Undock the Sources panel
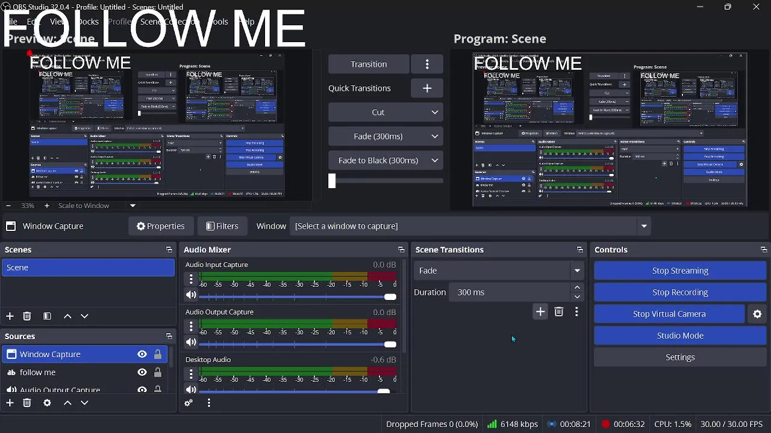Image resolution: width=771 pixels, height=433 pixels. (x=169, y=336)
